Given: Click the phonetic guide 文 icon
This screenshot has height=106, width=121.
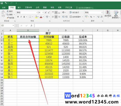Looking at the screenshot, I should pyautogui.click(x=47, y=17).
